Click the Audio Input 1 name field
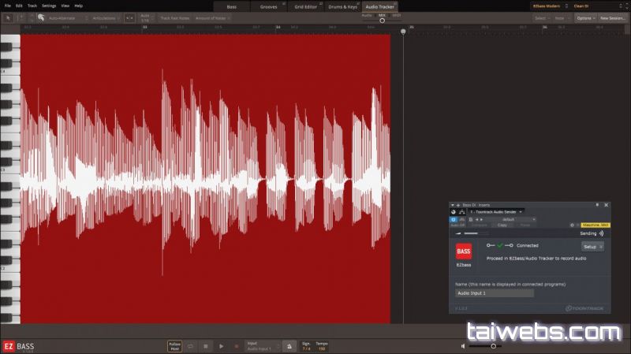631x354 pixels. [495, 293]
